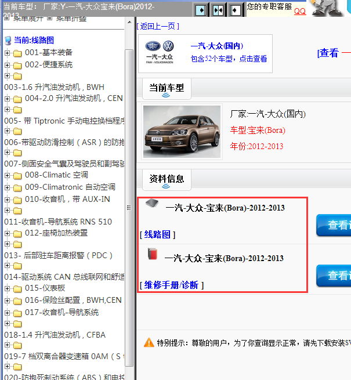The width and height of the screenshot is (351, 380).
Task: Click the tree panel vertical scrollbar thumb
Action: coord(129,208)
